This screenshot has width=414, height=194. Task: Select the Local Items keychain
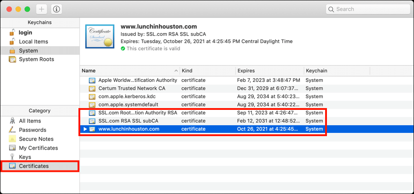click(33, 42)
